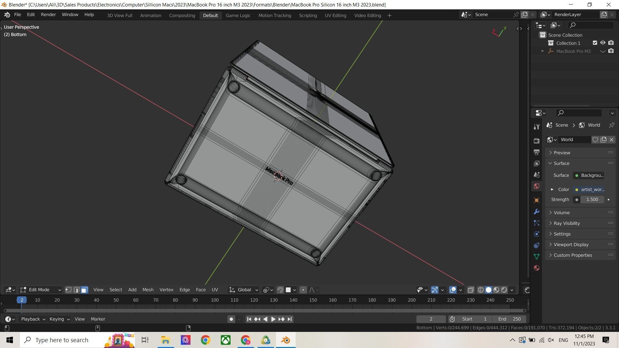Expand MacBook Pro M3 tree item

tap(543, 51)
